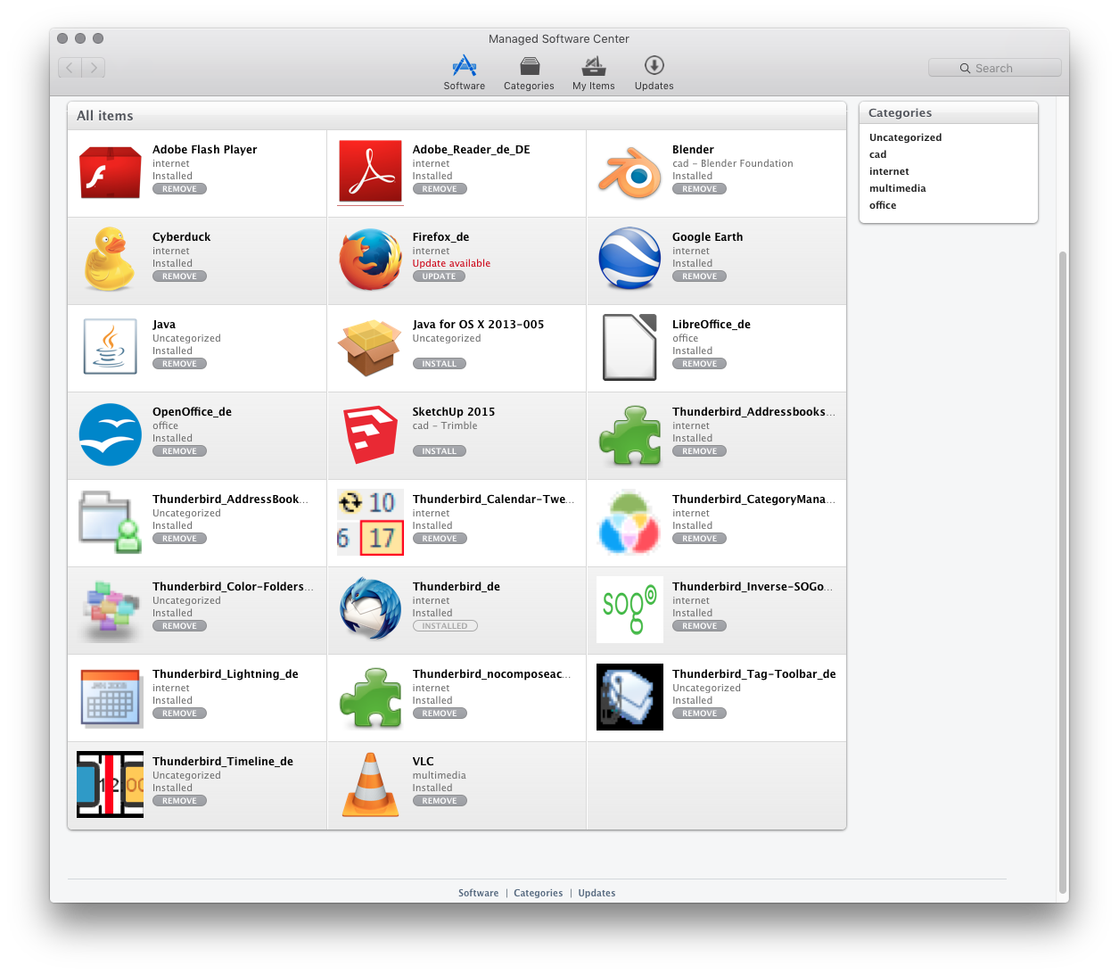This screenshot has width=1119, height=974.
Task: Click the Google Earth icon
Action: (630, 260)
